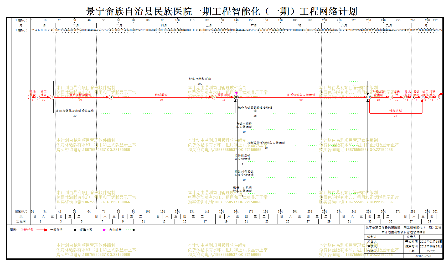The width and height of the screenshot is (444, 260).
Task: Click the 七月 month header cell
Action: [x=299, y=25]
